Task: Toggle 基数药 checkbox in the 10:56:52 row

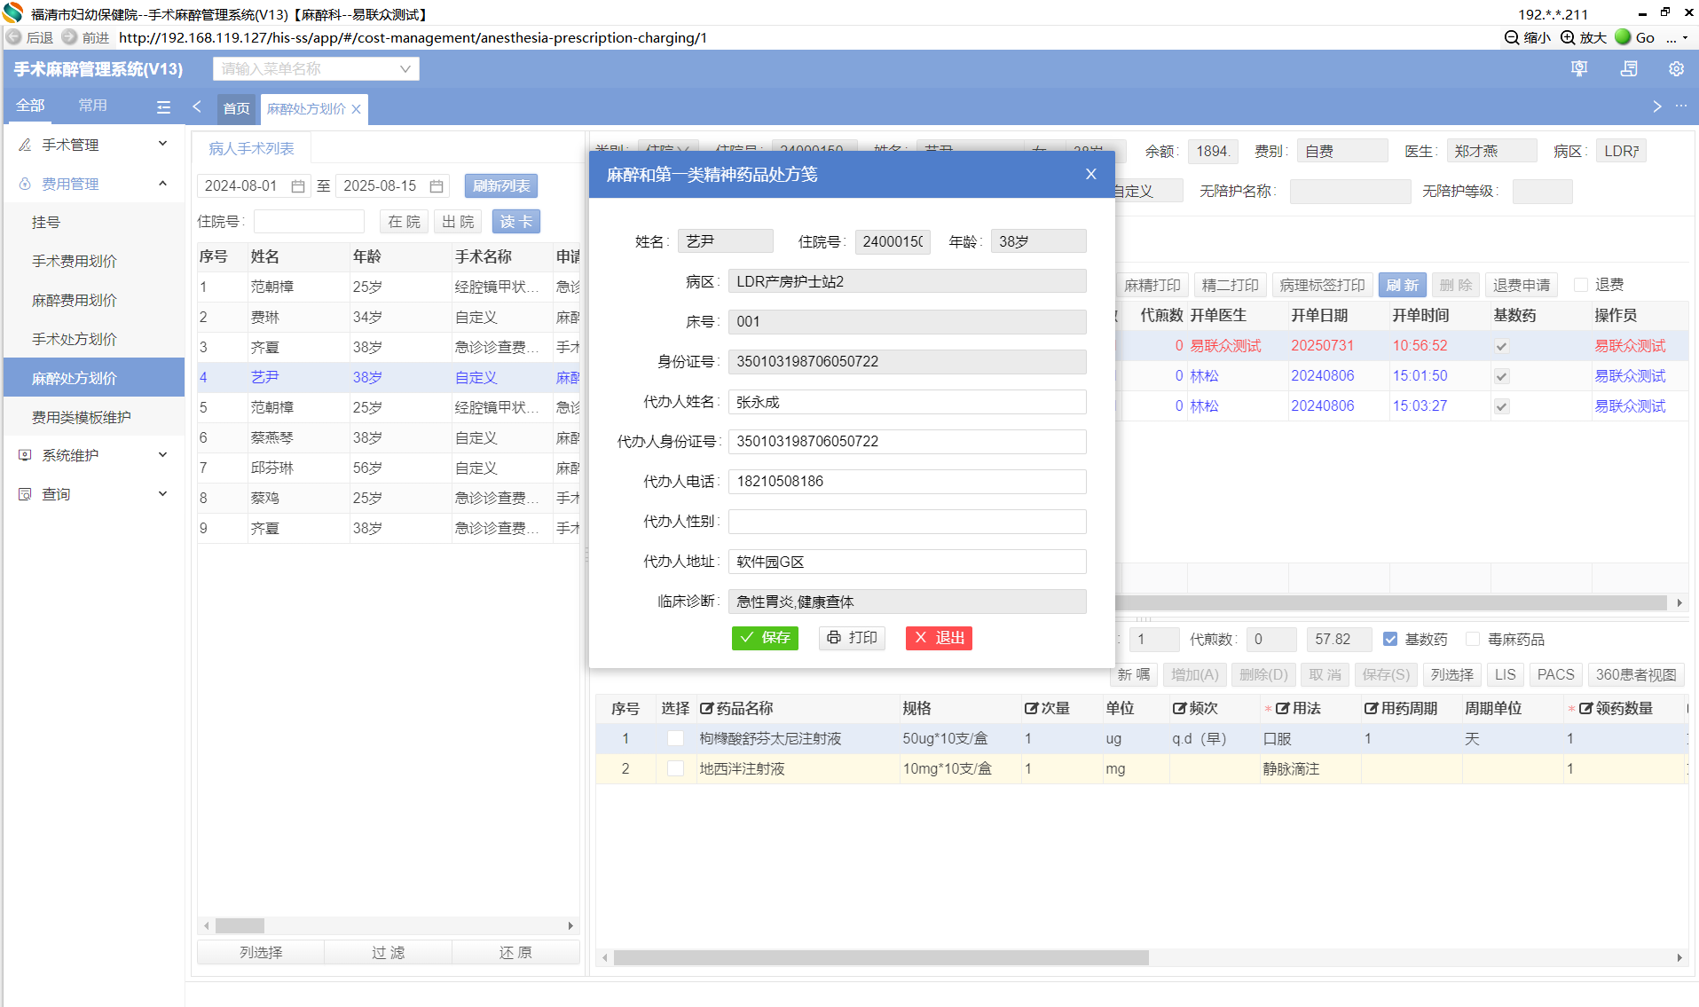Action: click(x=1501, y=346)
